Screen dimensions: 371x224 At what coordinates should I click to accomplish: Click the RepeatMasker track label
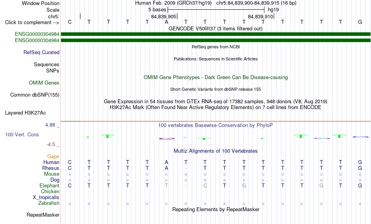click(x=43, y=215)
